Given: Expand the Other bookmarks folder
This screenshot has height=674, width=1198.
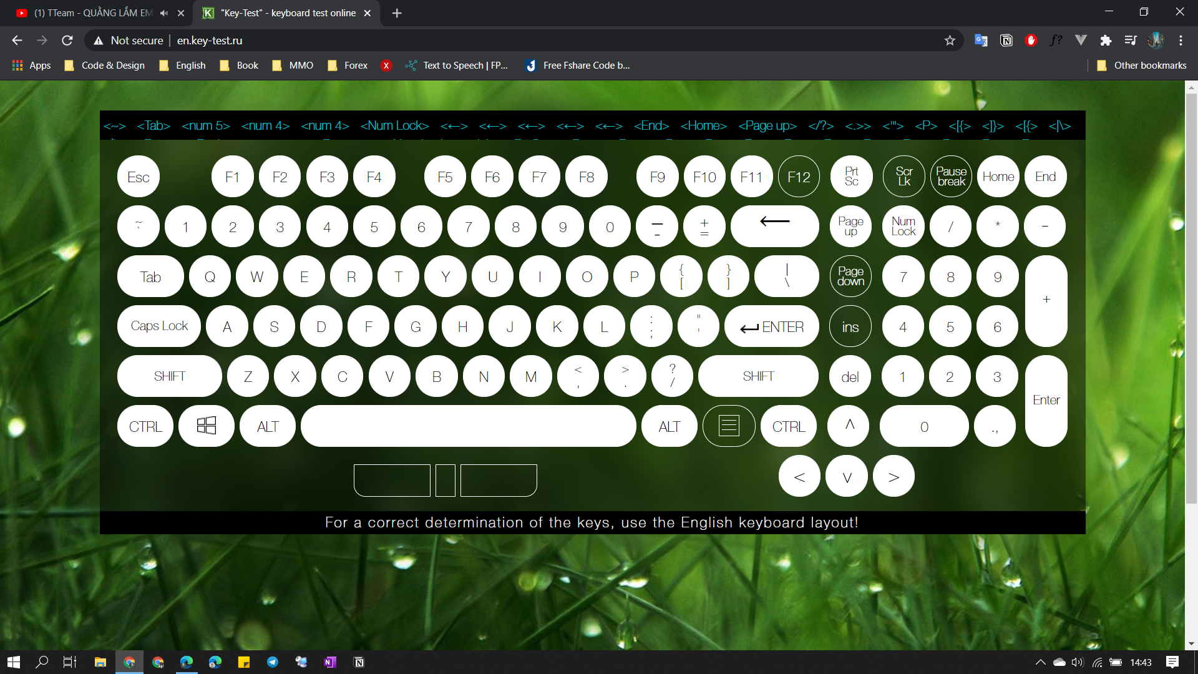Looking at the screenshot, I should pyautogui.click(x=1142, y=66).
